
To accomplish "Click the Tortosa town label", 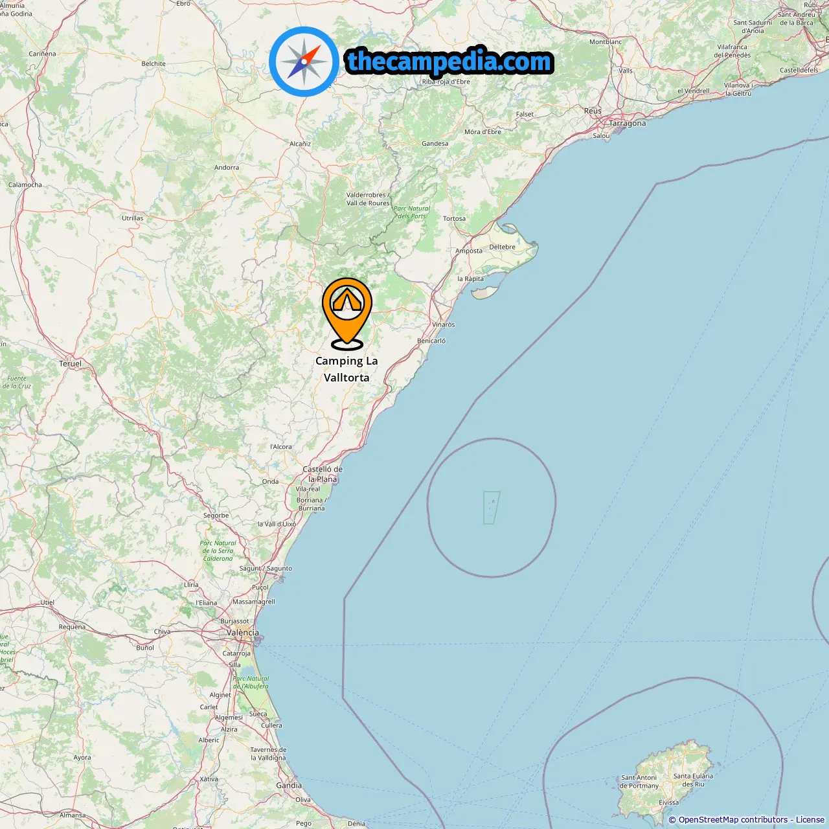I will coord(455,219).
